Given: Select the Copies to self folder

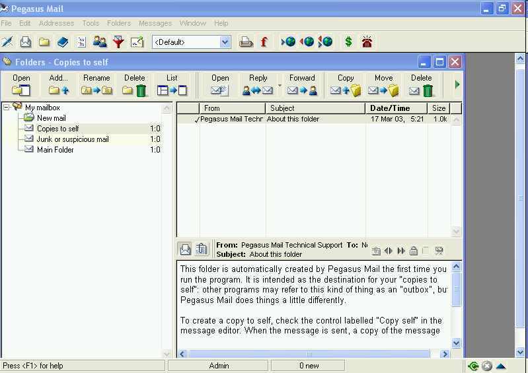Looking at the screenshot, I should coord(58,129).
